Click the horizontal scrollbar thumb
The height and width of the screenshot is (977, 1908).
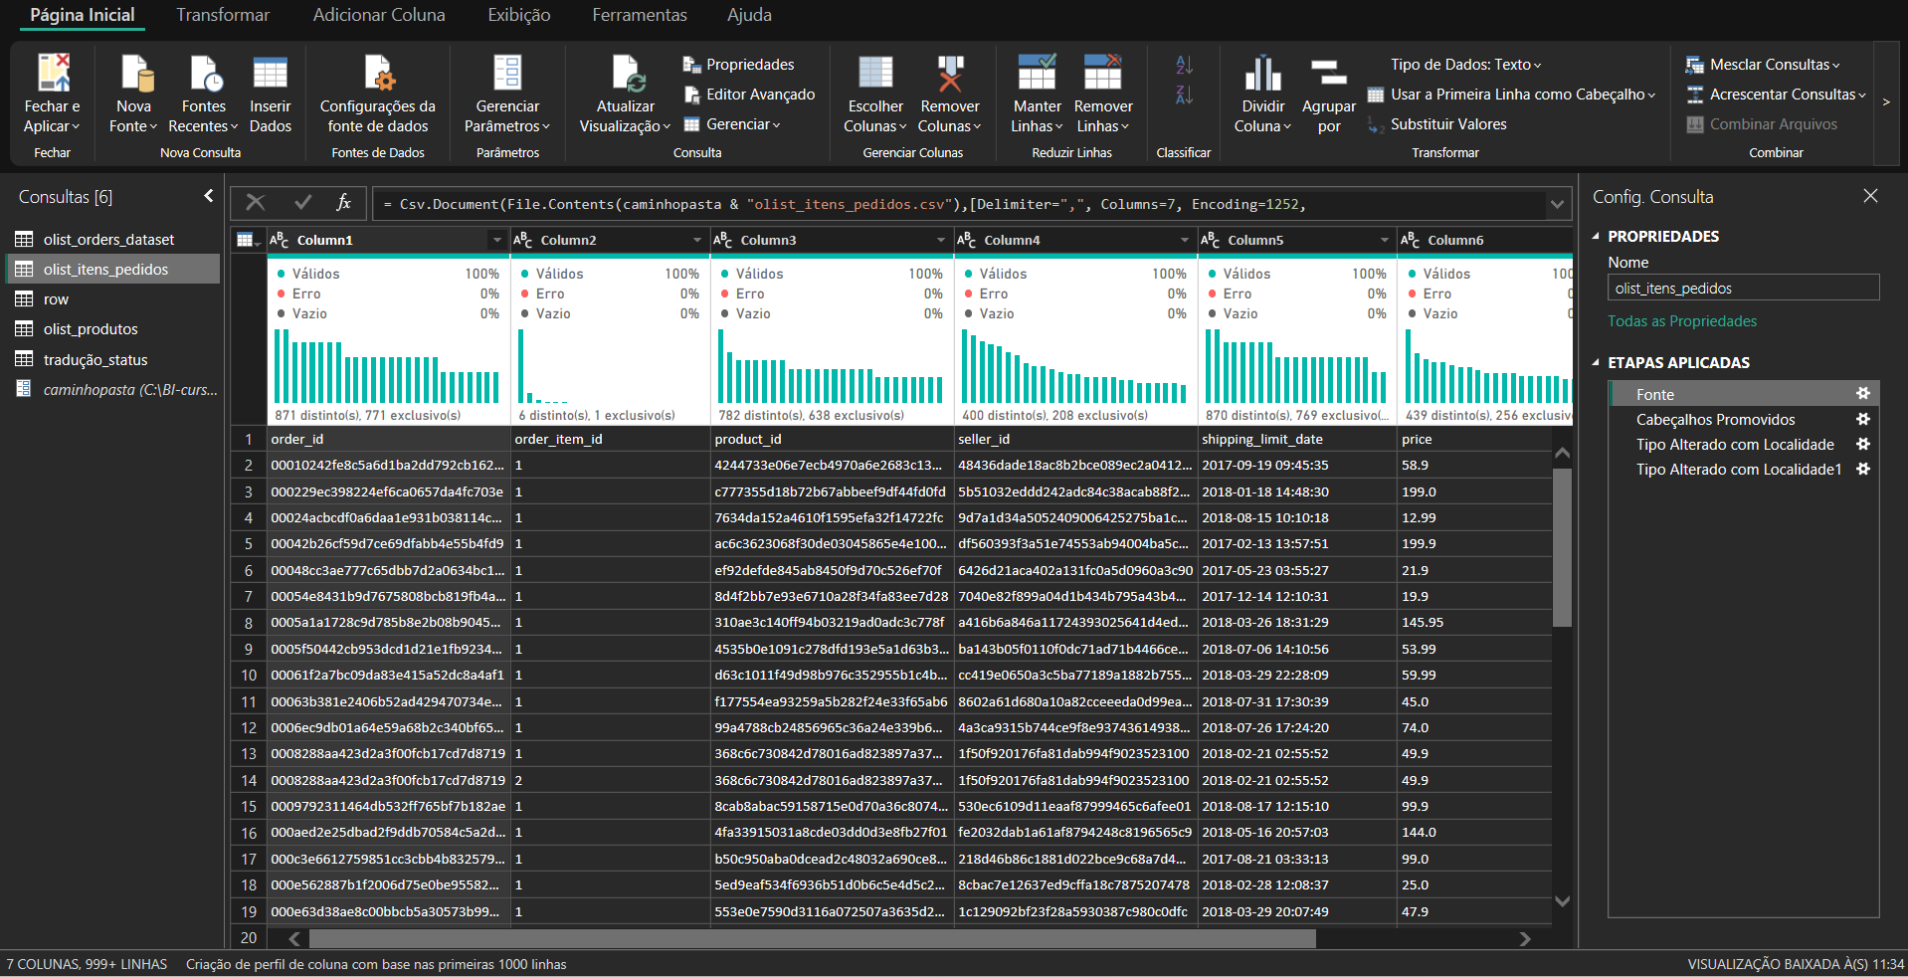click(x=812, y=938)
